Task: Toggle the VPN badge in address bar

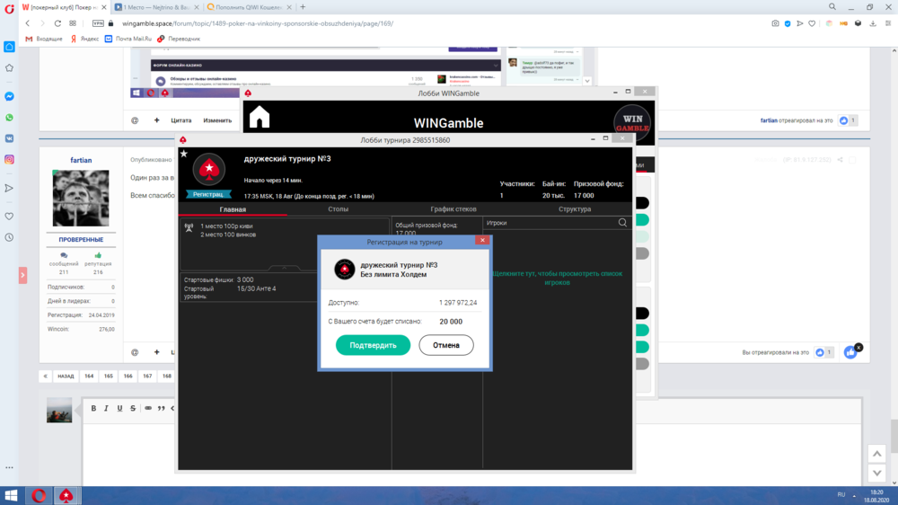Action: pos(98,23)
